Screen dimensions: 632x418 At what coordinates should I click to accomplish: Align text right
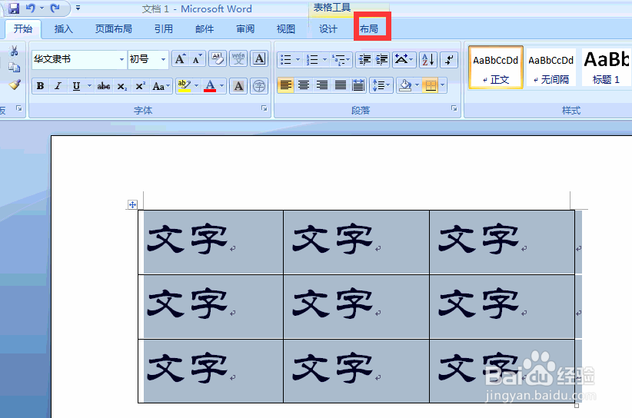coord(321,85)
